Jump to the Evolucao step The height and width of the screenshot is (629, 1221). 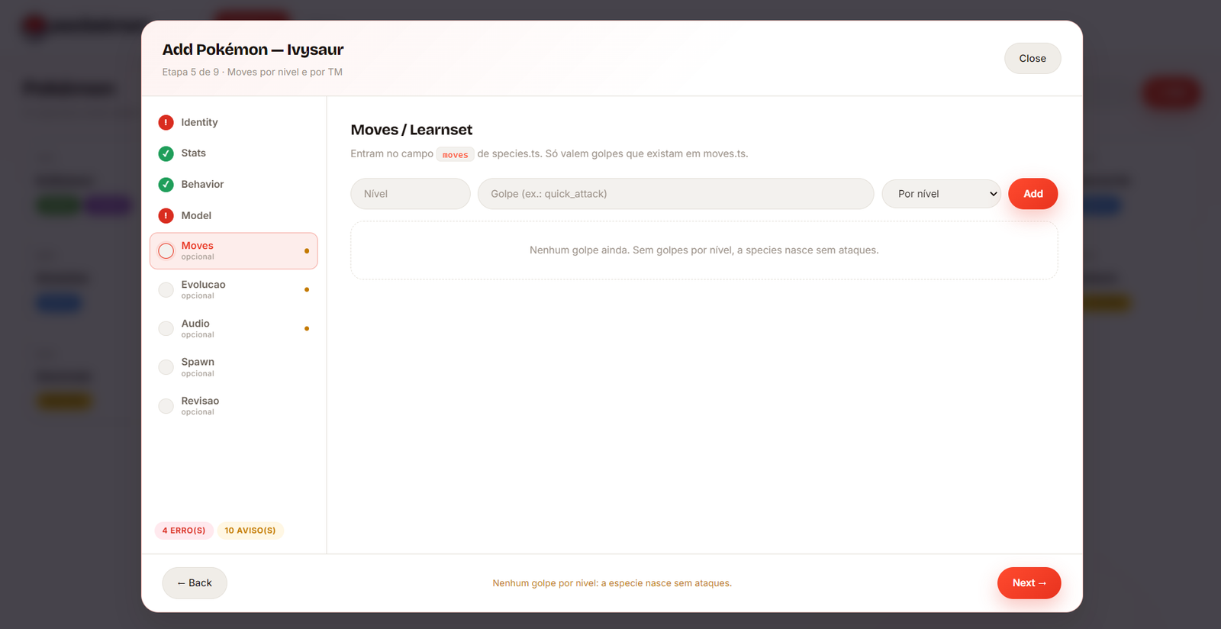click(x=234, y=290)
